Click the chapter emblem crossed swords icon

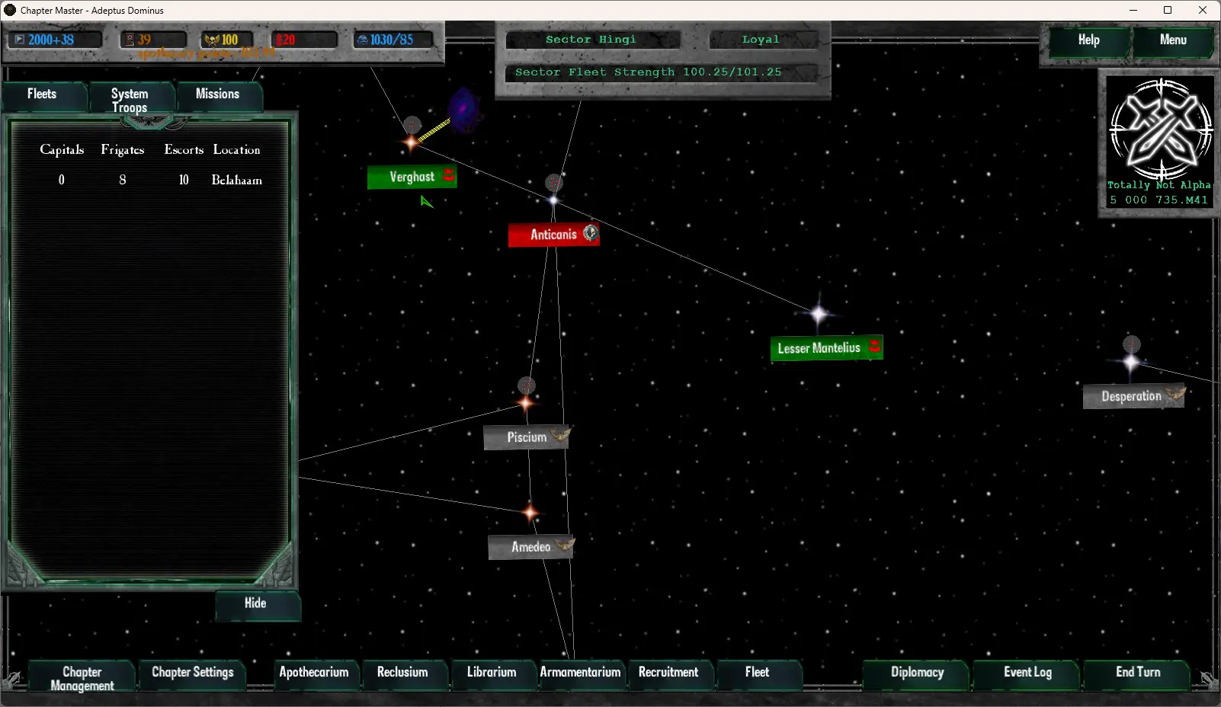pos(1160,128)
